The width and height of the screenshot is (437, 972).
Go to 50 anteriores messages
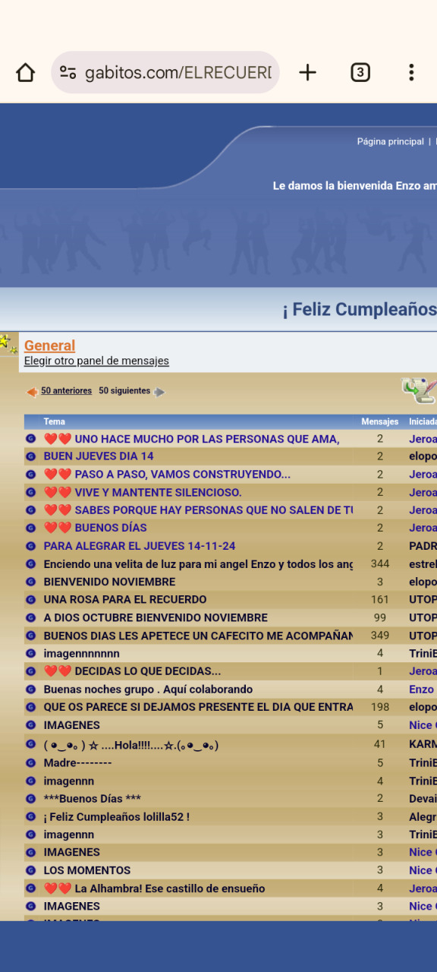pyautogui.click(x=66, y=390)
